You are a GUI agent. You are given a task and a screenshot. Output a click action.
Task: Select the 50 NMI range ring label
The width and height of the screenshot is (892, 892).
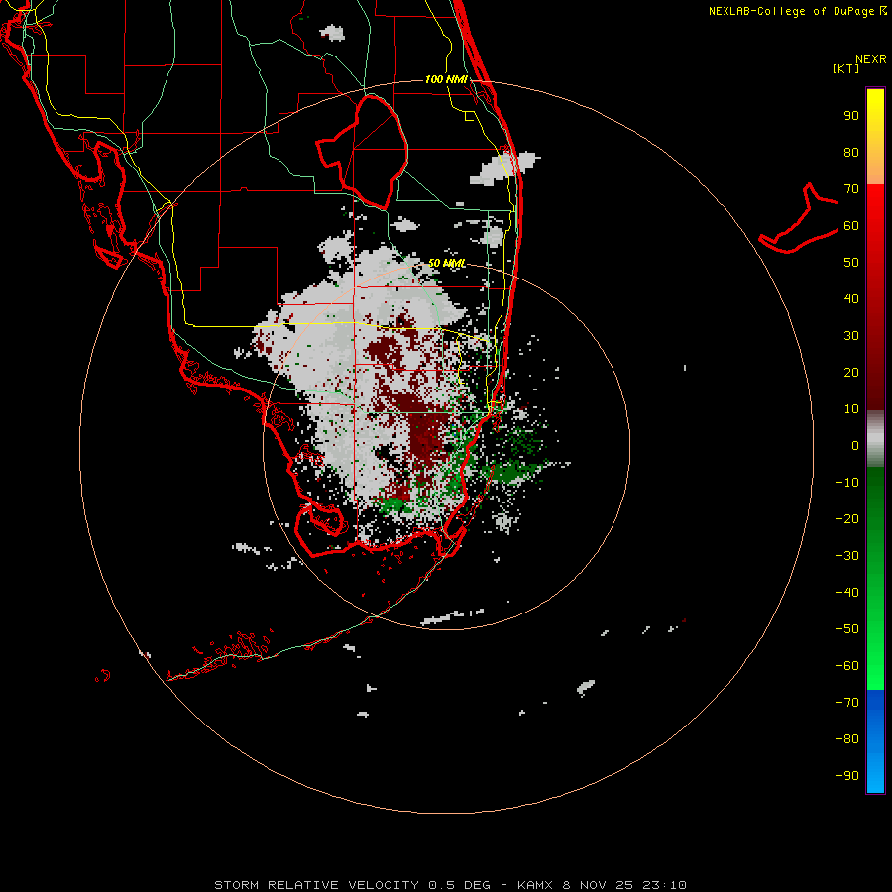[x=447, y=263]
